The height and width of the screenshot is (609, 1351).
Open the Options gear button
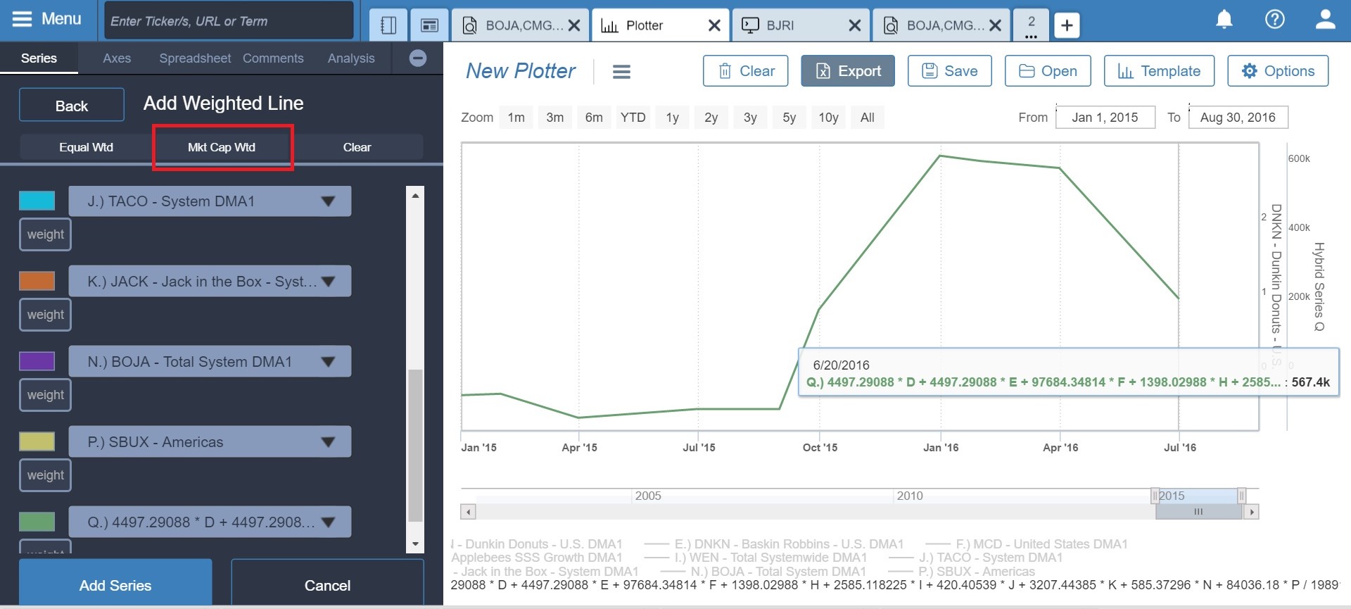point(1278,71)
